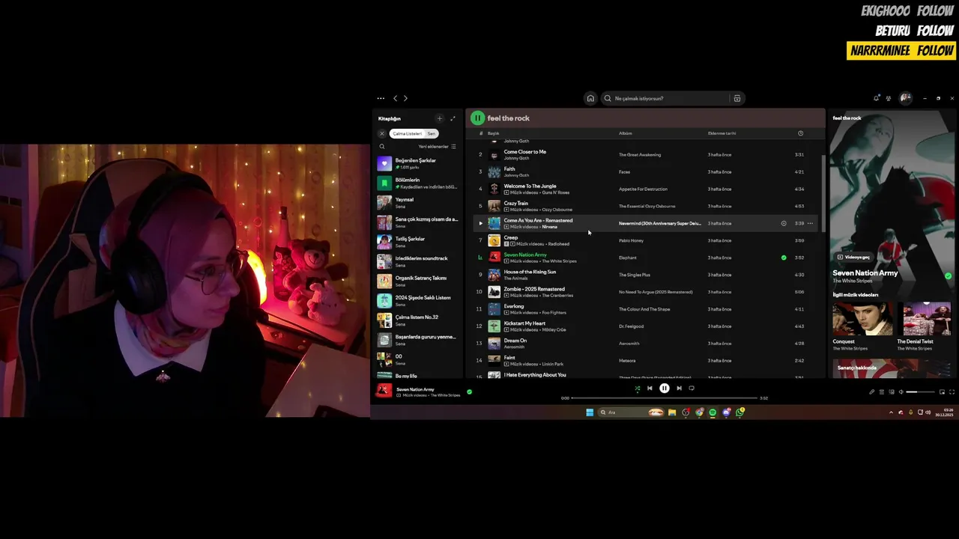959x539 pixels.
Task: Select the Sen filter chip
Action: pyautogui.click(x=432, y=133)
